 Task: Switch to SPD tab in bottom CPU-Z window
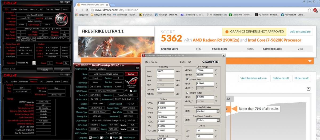(x=41, y=82)
